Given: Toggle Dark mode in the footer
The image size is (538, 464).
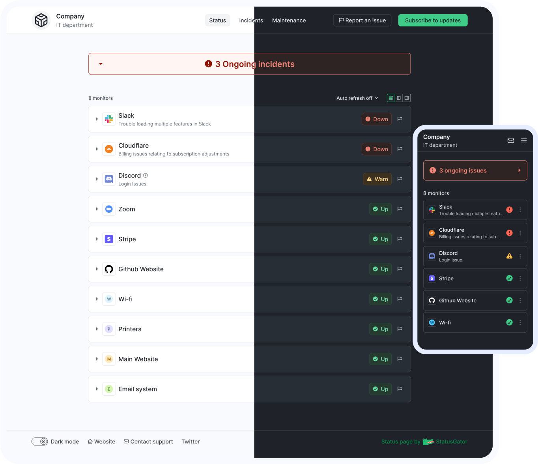Looking at the screenshot, I should (x=39, y=441).
